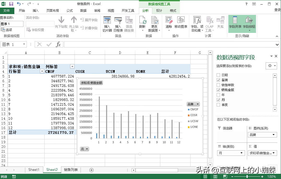The image size is (281, 179).
Task: Click the CMOF blue legend swatch
Action: [189, 109]
